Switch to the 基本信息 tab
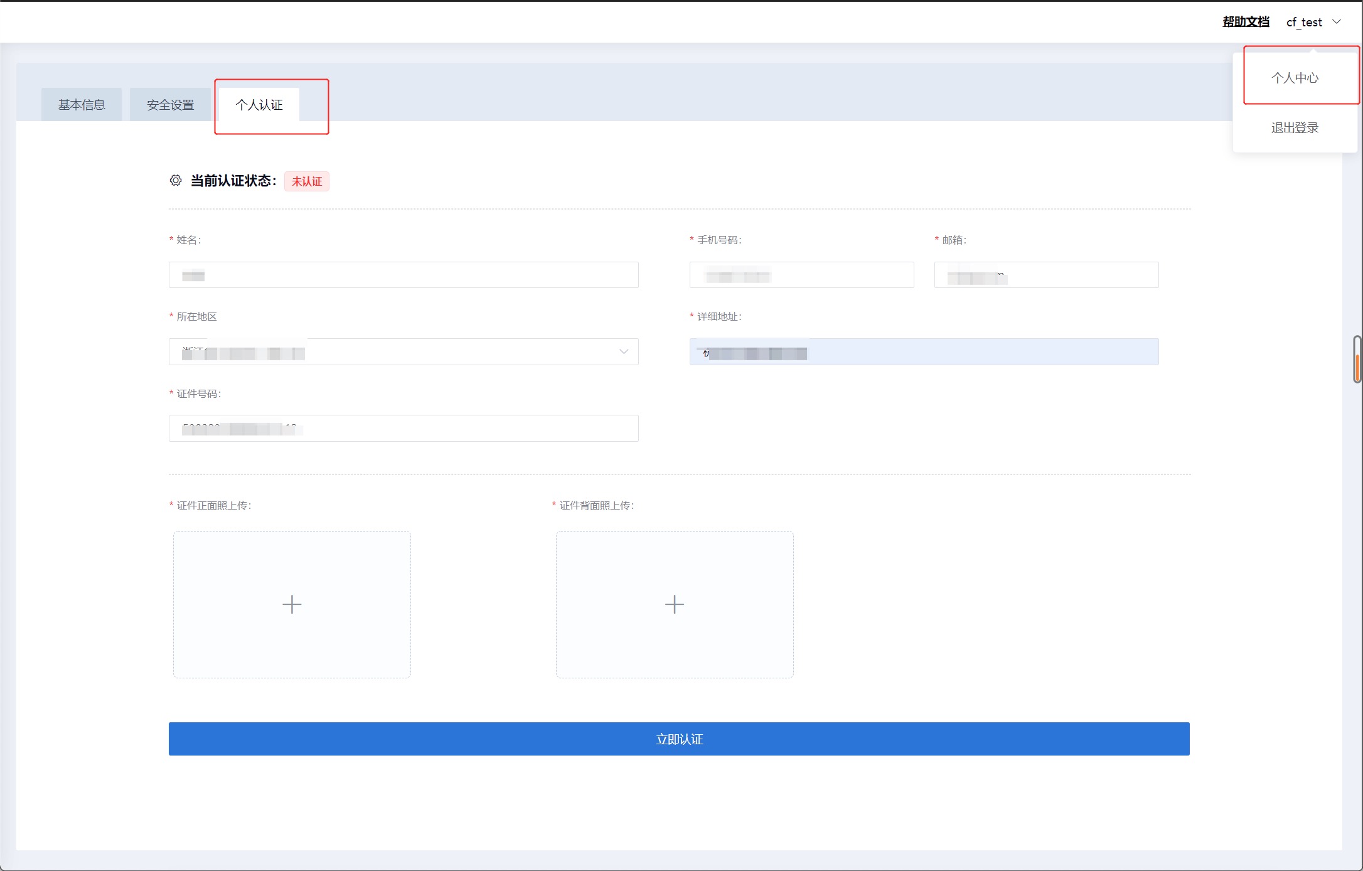1363x871 pixels. (x=82, y=105)
